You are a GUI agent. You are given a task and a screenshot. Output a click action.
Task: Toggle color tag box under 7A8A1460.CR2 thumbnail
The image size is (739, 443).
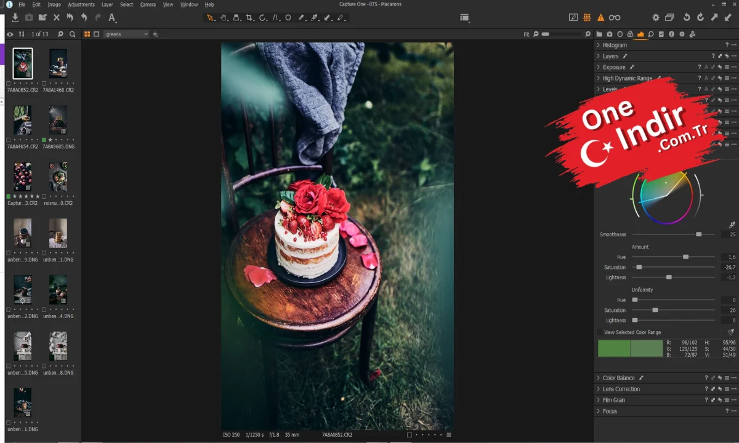point(44,83)
